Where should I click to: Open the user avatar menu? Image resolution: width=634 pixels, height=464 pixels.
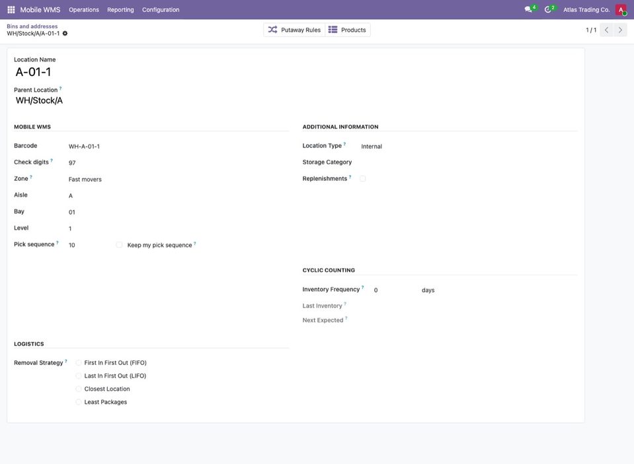[621, 9]
